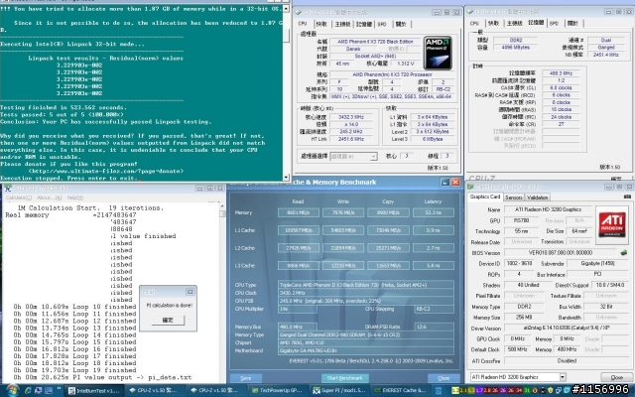Open SPD tab in right CPU-Z memory window

554,24
